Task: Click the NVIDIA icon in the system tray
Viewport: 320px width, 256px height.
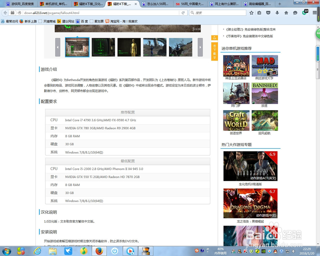Action: click(x=264, y=252)
